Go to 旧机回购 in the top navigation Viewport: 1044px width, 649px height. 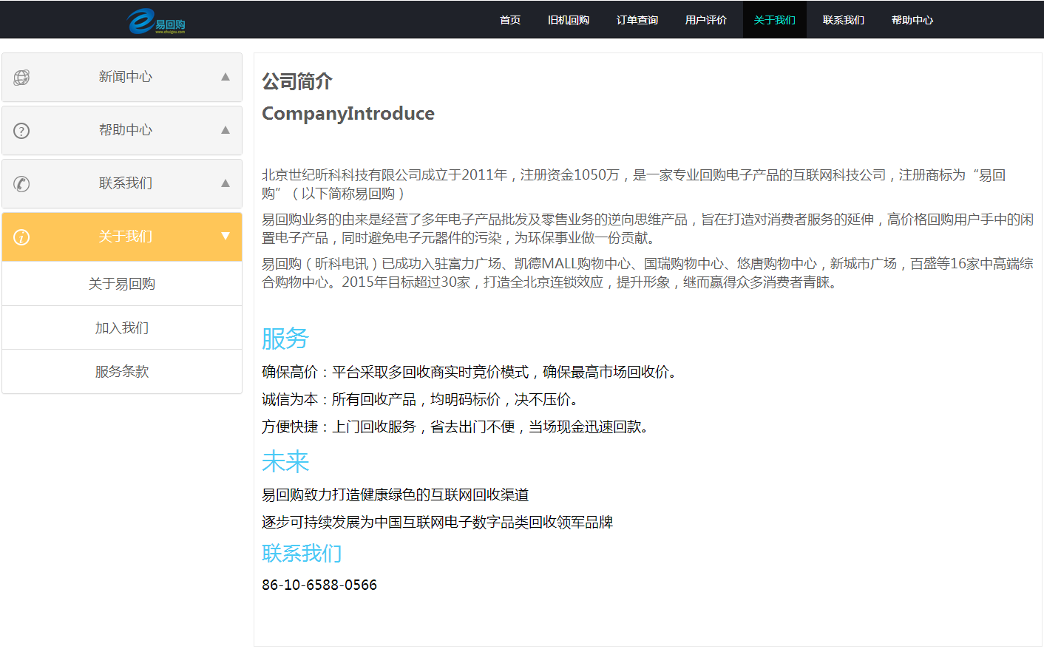(569, 20)
